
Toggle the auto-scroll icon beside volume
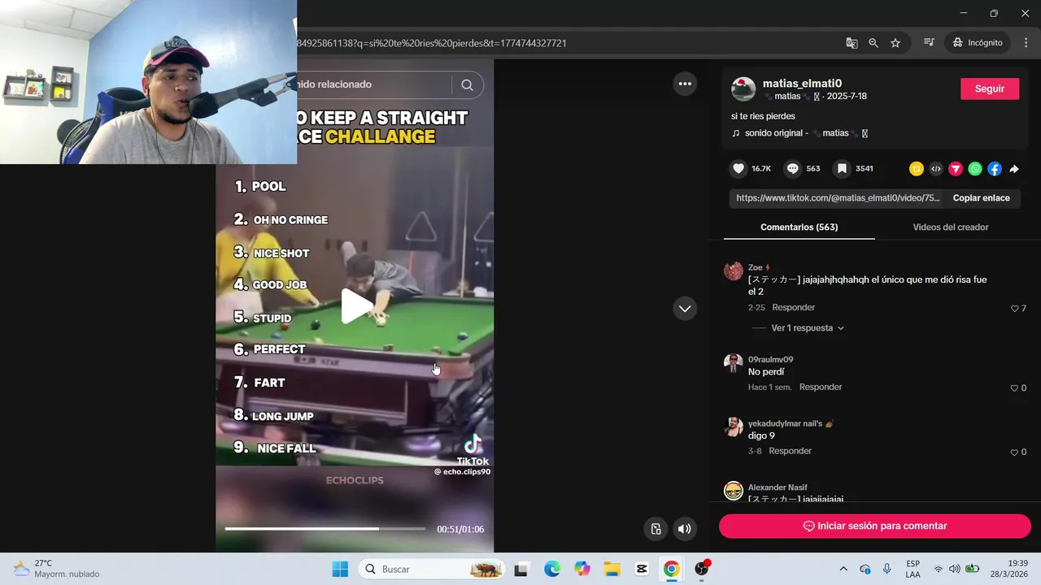click(x=656, y=529)
